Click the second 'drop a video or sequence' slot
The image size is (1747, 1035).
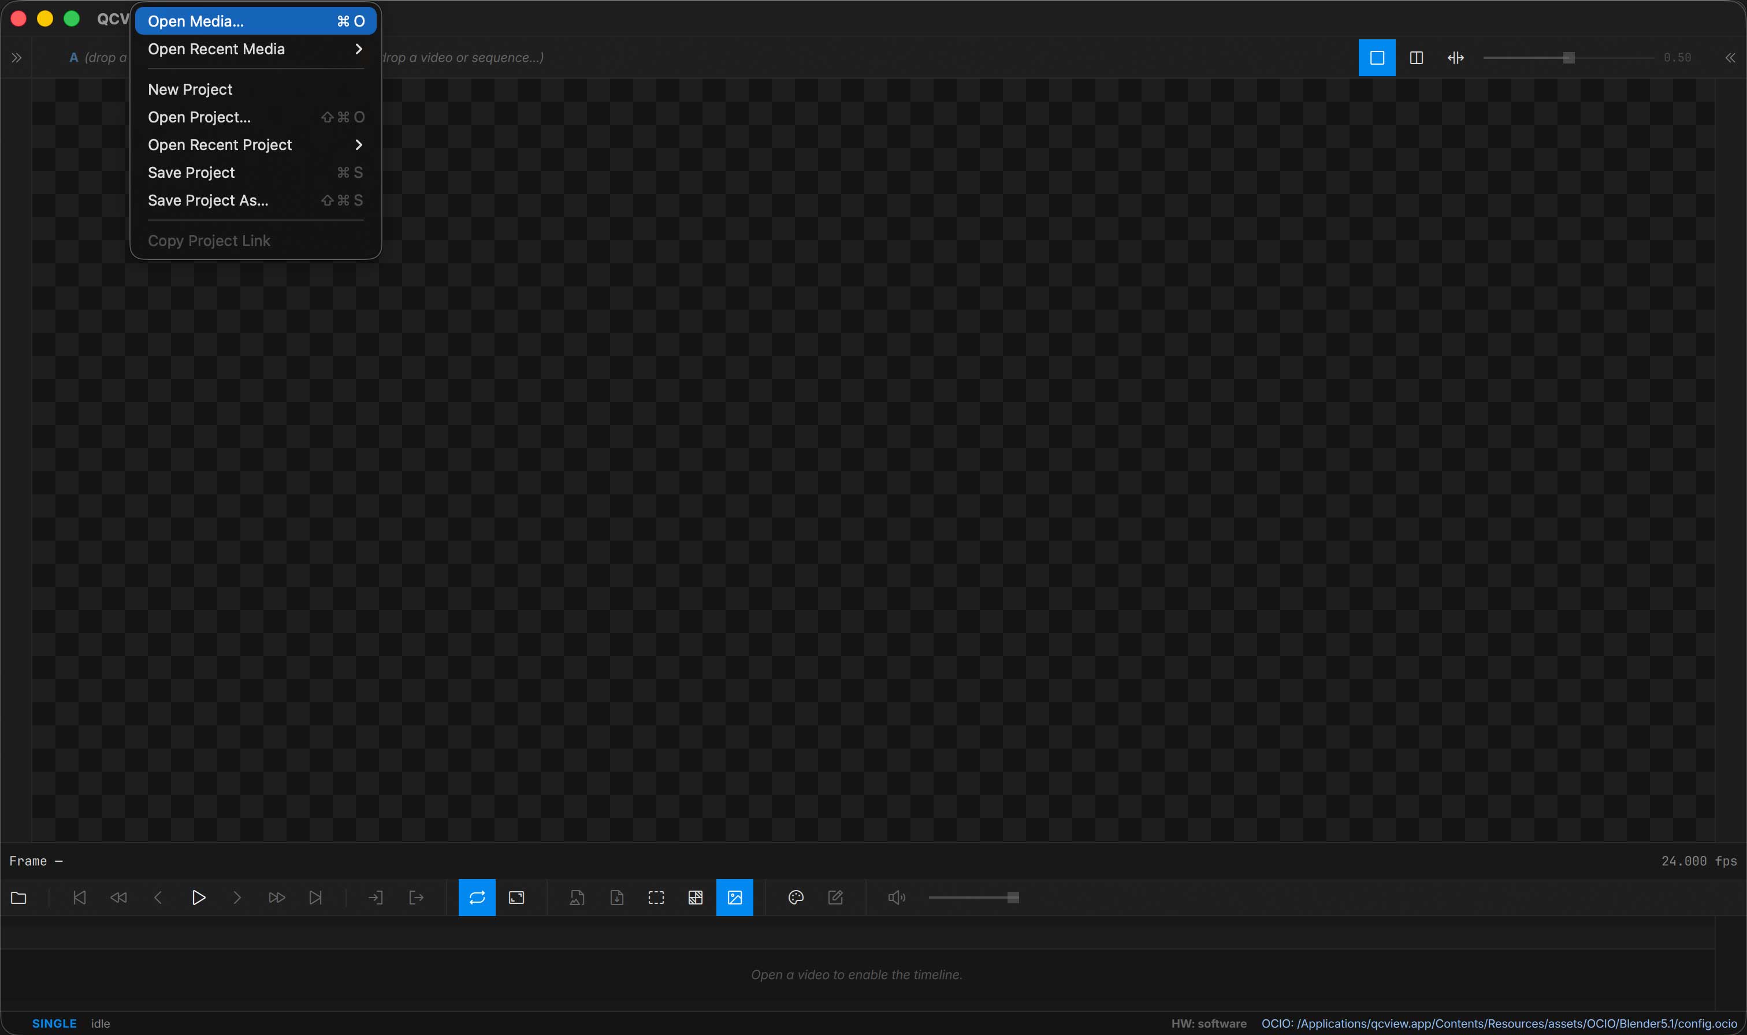click(463, 58)
